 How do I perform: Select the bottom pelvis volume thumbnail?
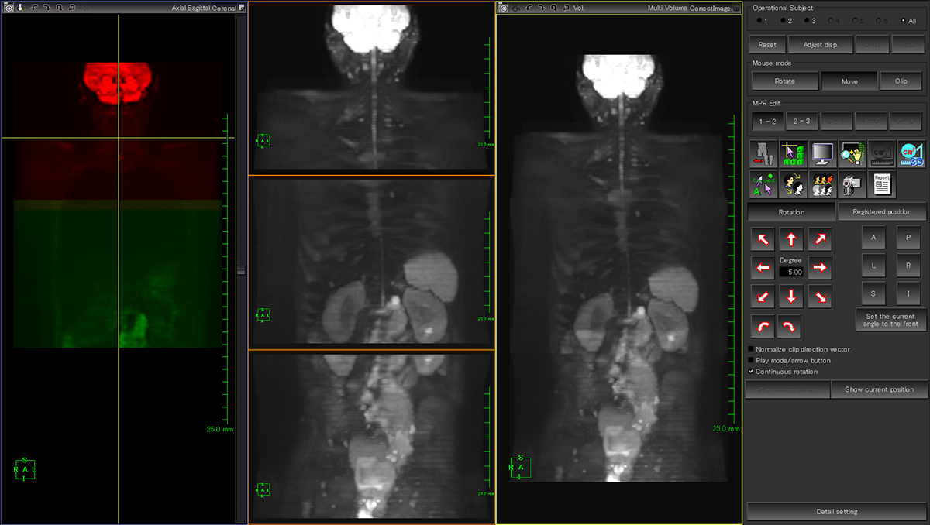click(x=371, y=437)
